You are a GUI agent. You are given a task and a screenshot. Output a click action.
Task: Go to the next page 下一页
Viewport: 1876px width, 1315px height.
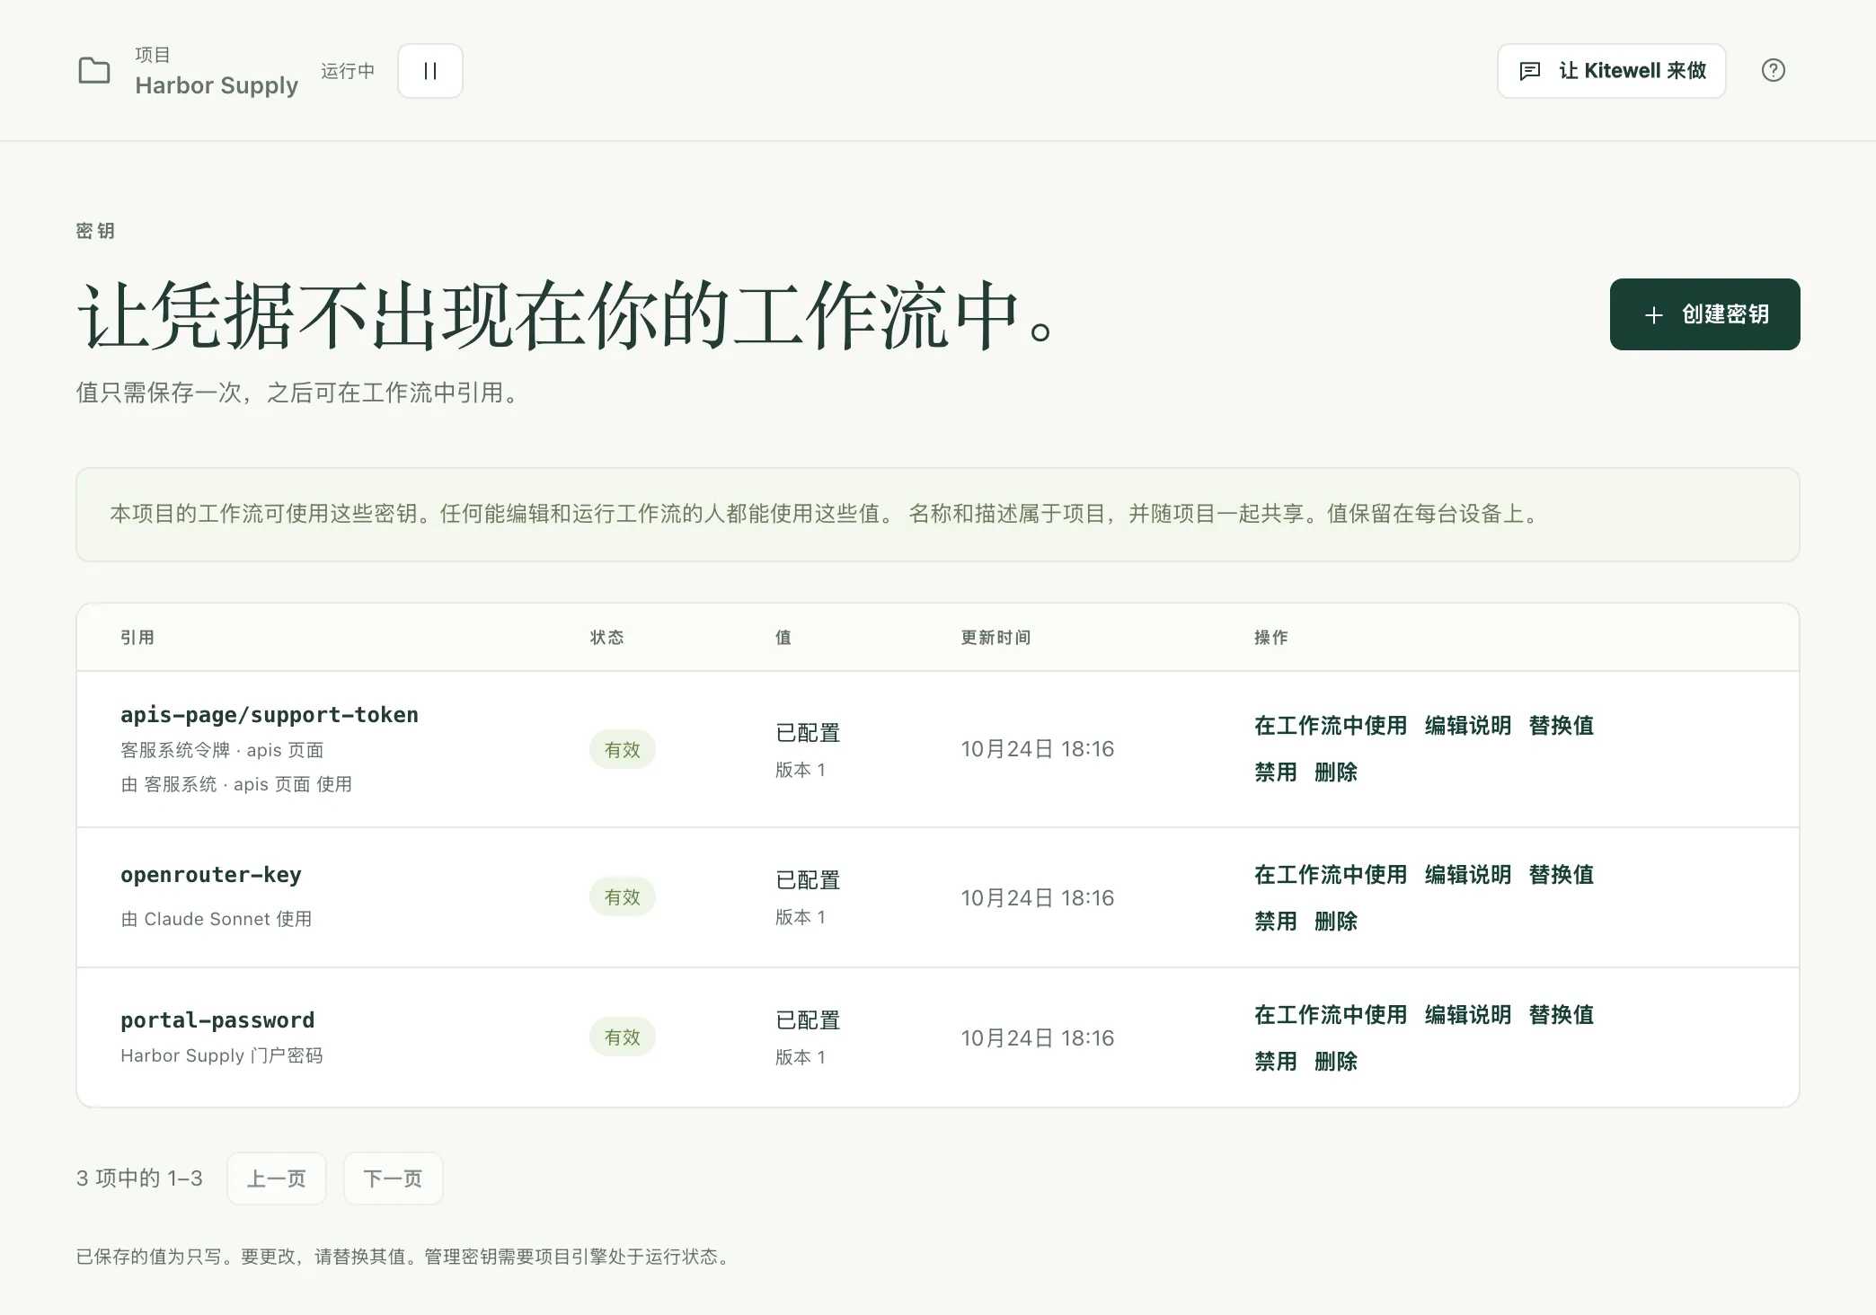393,1178
